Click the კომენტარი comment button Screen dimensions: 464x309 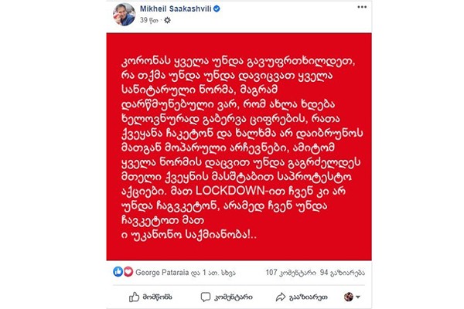click(227, 297)
